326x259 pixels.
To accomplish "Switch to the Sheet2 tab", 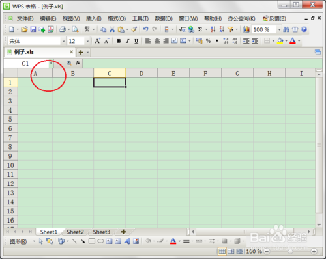I will tap(75, 232).
